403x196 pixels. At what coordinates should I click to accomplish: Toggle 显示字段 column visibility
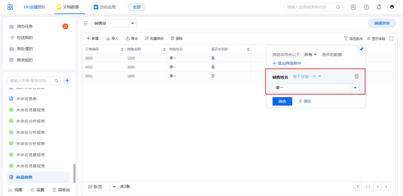(x=376, y=39)
